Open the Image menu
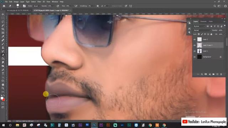The image size is (228, 128). pos(16,2)
